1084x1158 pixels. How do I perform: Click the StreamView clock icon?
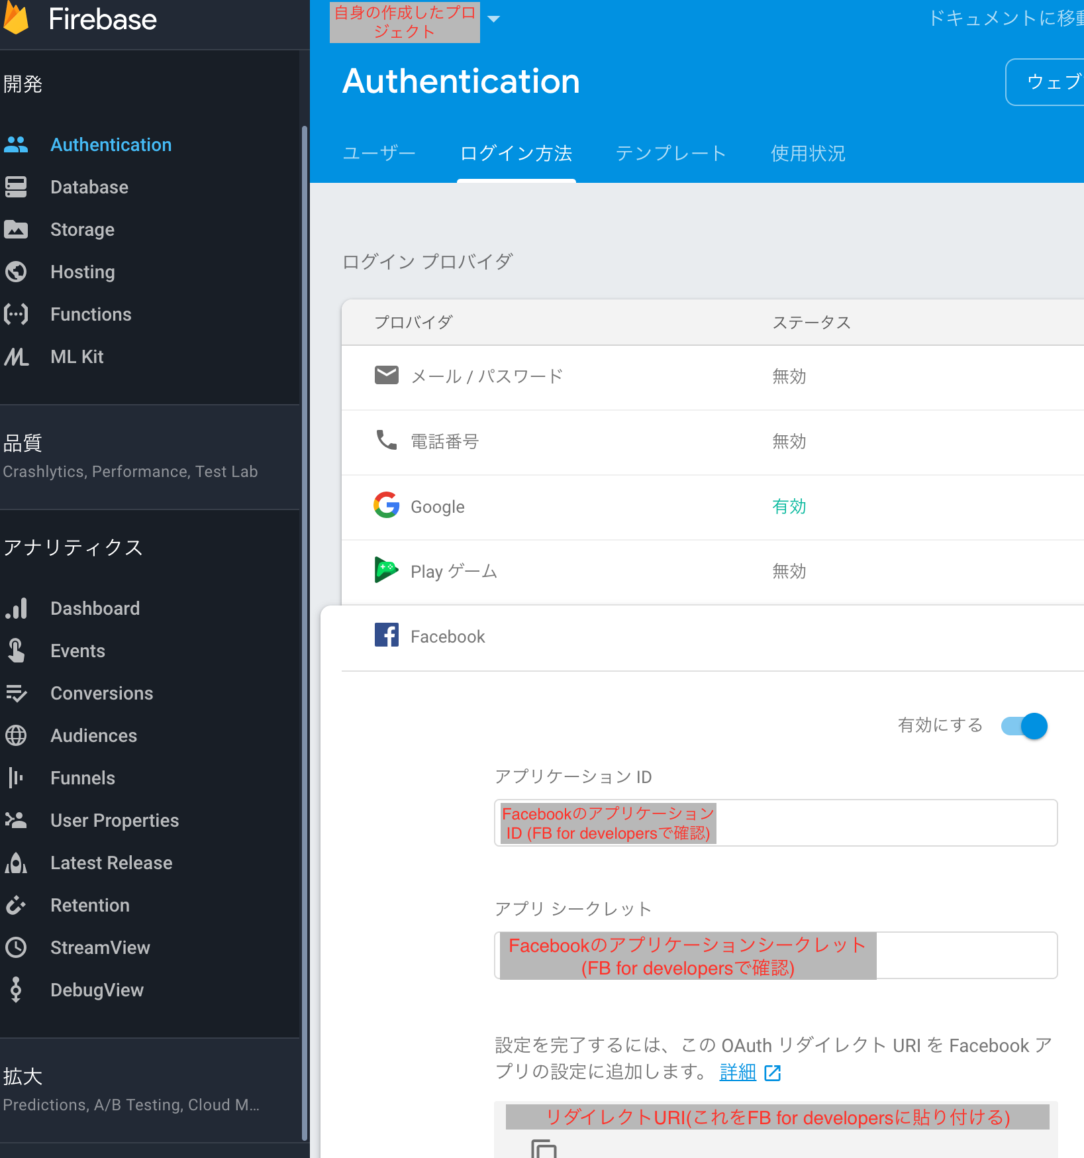pos(16,947)
